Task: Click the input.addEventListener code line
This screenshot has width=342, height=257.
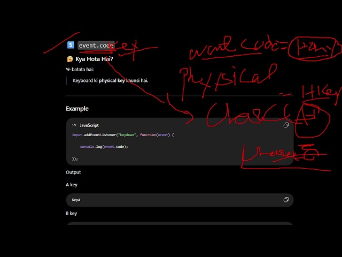Action: tap(123, 135)
